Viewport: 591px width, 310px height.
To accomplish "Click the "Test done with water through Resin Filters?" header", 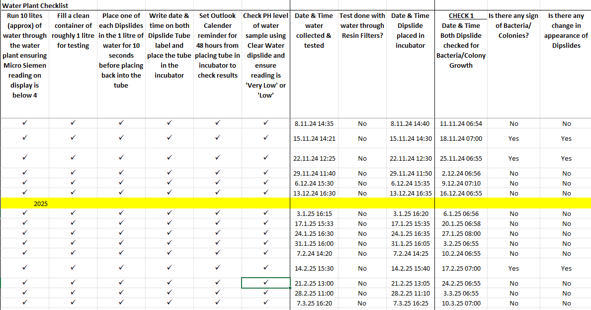I will coord(362,25).
